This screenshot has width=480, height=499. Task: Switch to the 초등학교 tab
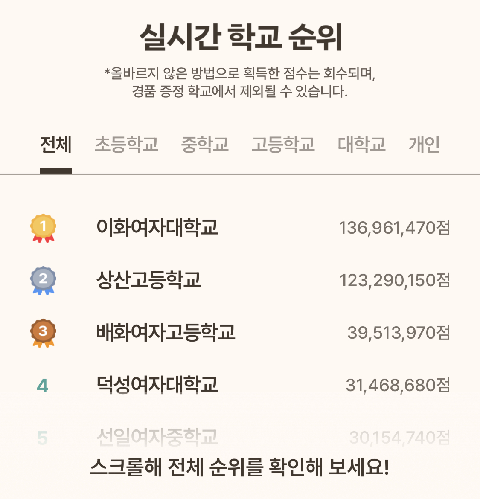[126, 145]
